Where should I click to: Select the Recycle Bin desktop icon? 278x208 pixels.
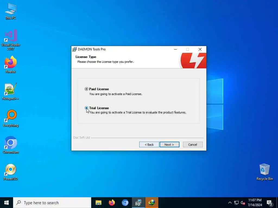264,172
